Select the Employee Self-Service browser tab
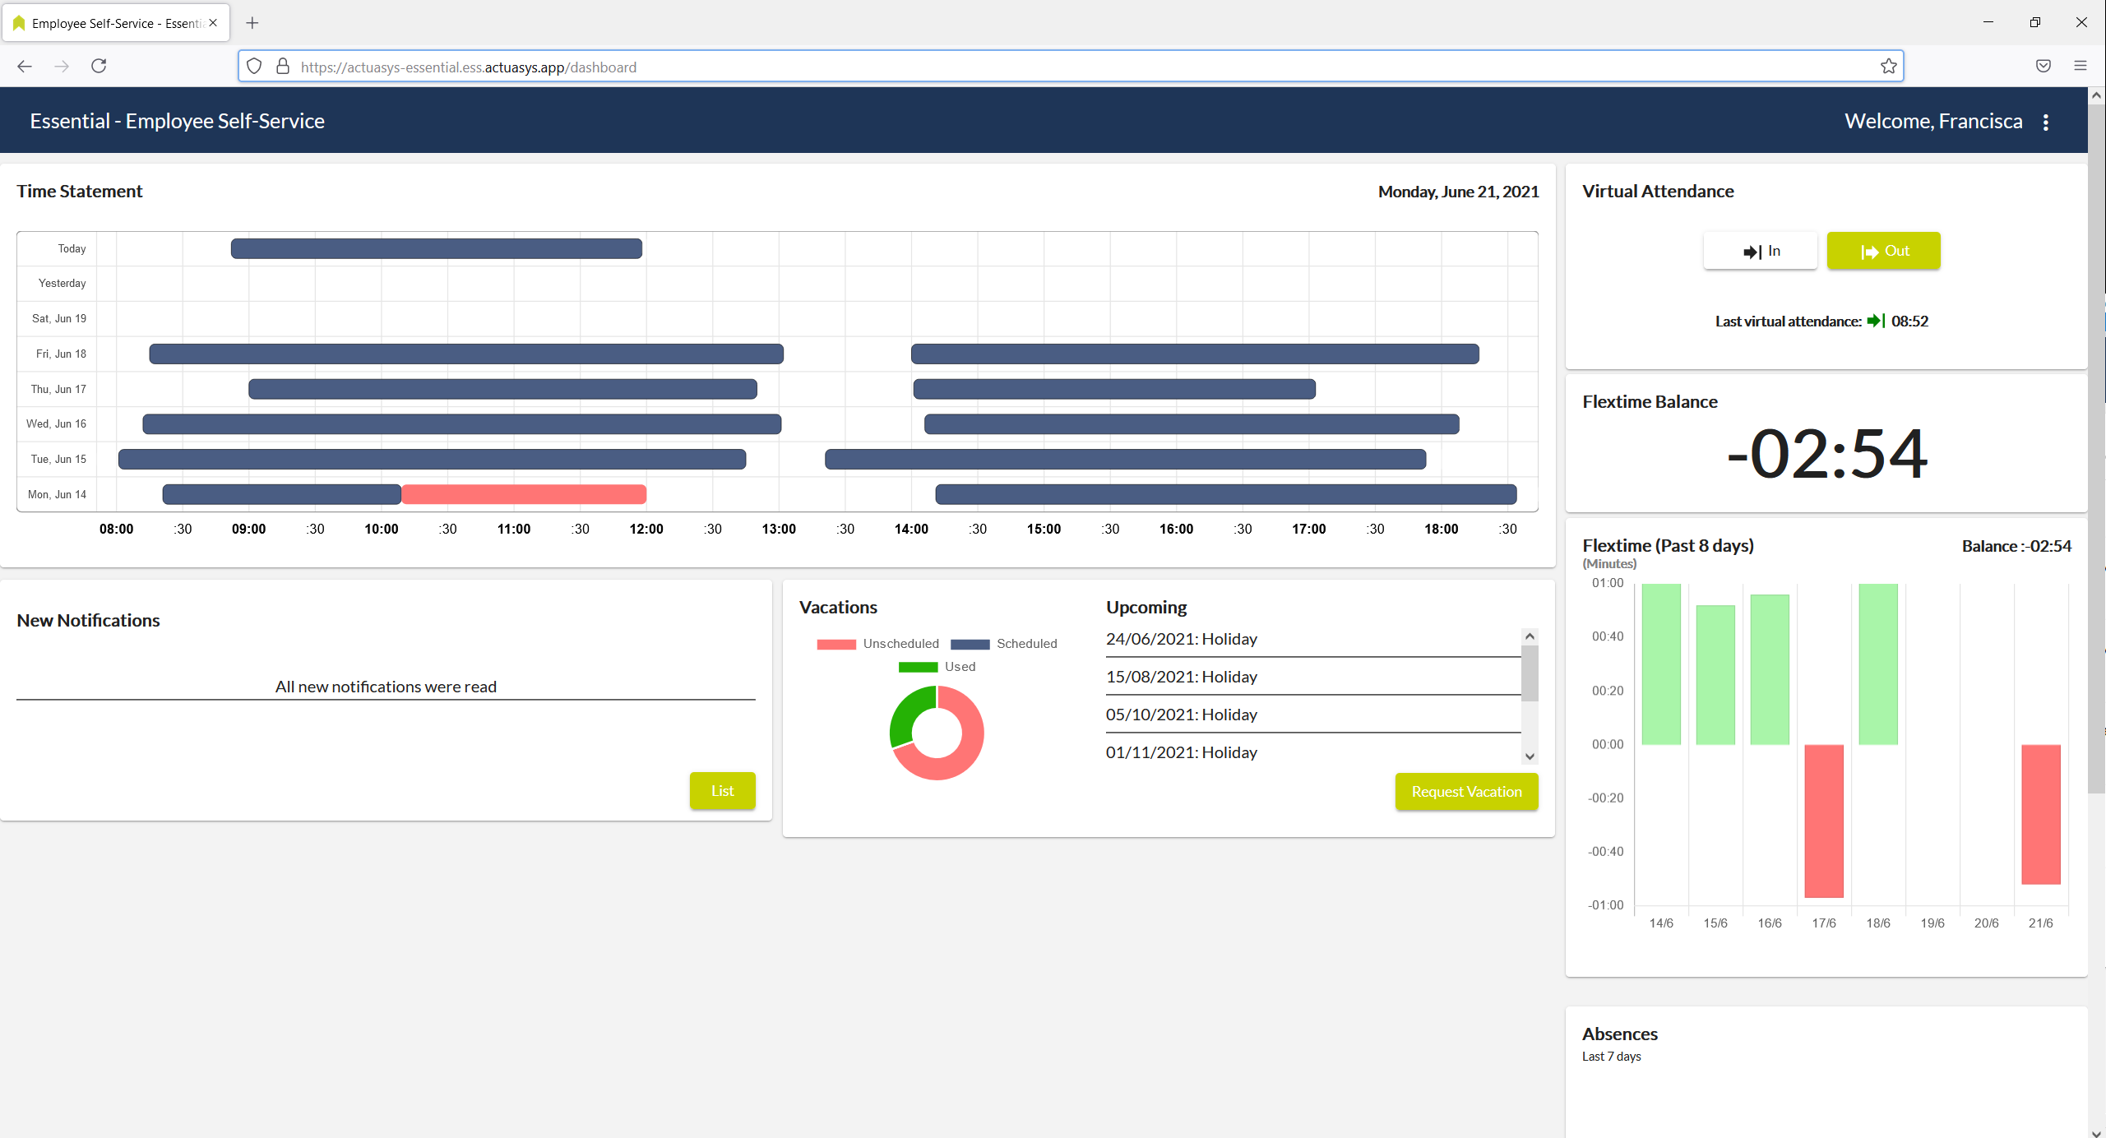Image resolution: width=2106 pixels, height=1138 pixels. pos(115,23)
